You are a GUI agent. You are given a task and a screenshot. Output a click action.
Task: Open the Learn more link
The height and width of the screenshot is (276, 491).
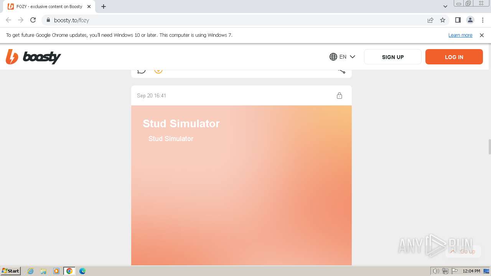pyautogui.click(x=460, y=35)
